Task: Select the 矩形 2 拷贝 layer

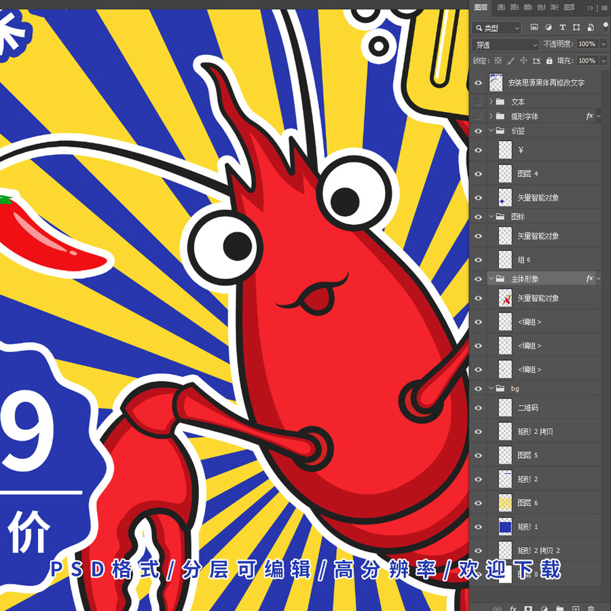Action: [x=544, y=431]
